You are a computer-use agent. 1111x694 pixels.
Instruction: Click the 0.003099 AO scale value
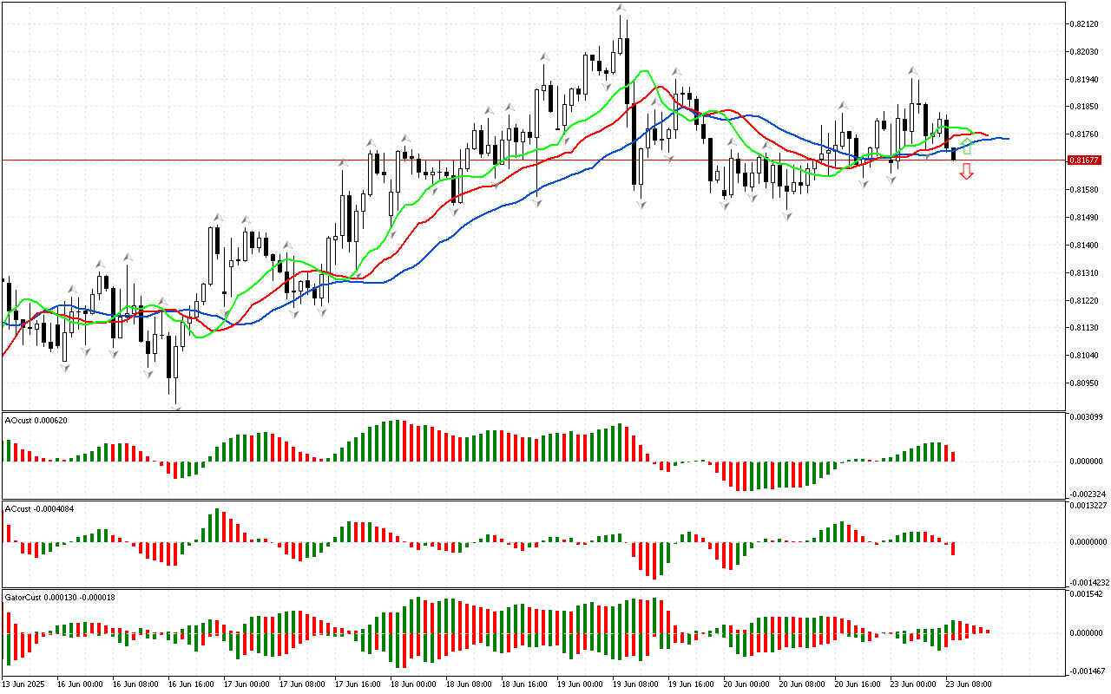(1087, 418)
